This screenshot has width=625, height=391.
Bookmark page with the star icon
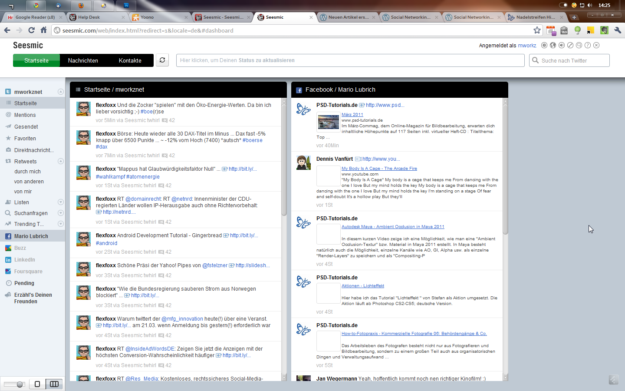tap(537, 30)
